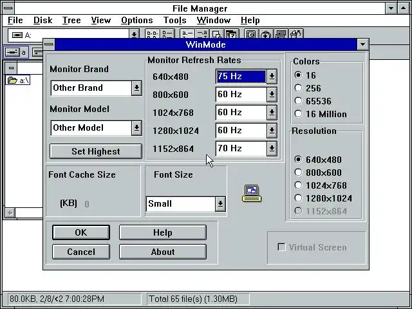Click the OK button
Image resolution: width=412 pixels, height=309 pixels.
(81, 232)
